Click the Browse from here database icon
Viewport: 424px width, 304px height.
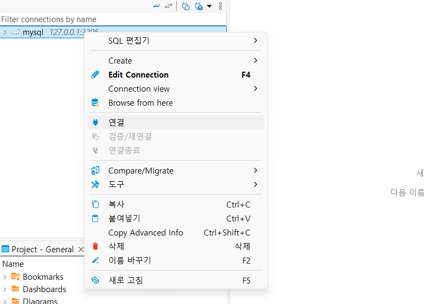click(x=95, y=103)
